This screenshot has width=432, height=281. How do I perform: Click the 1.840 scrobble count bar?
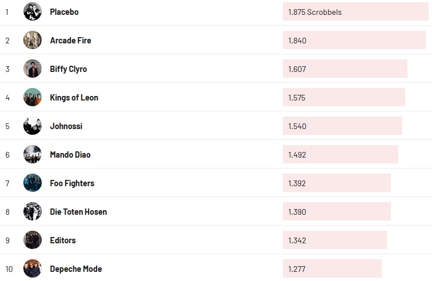[354, 40]
